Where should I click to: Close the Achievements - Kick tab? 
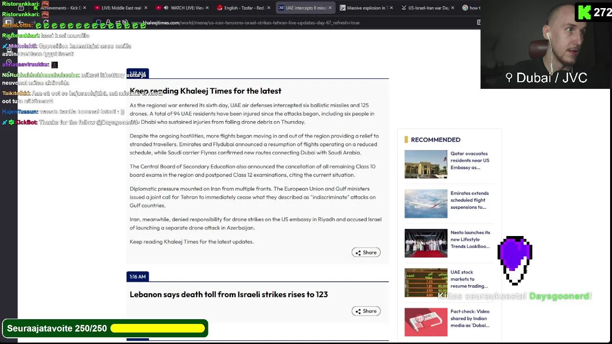[85, 8]
